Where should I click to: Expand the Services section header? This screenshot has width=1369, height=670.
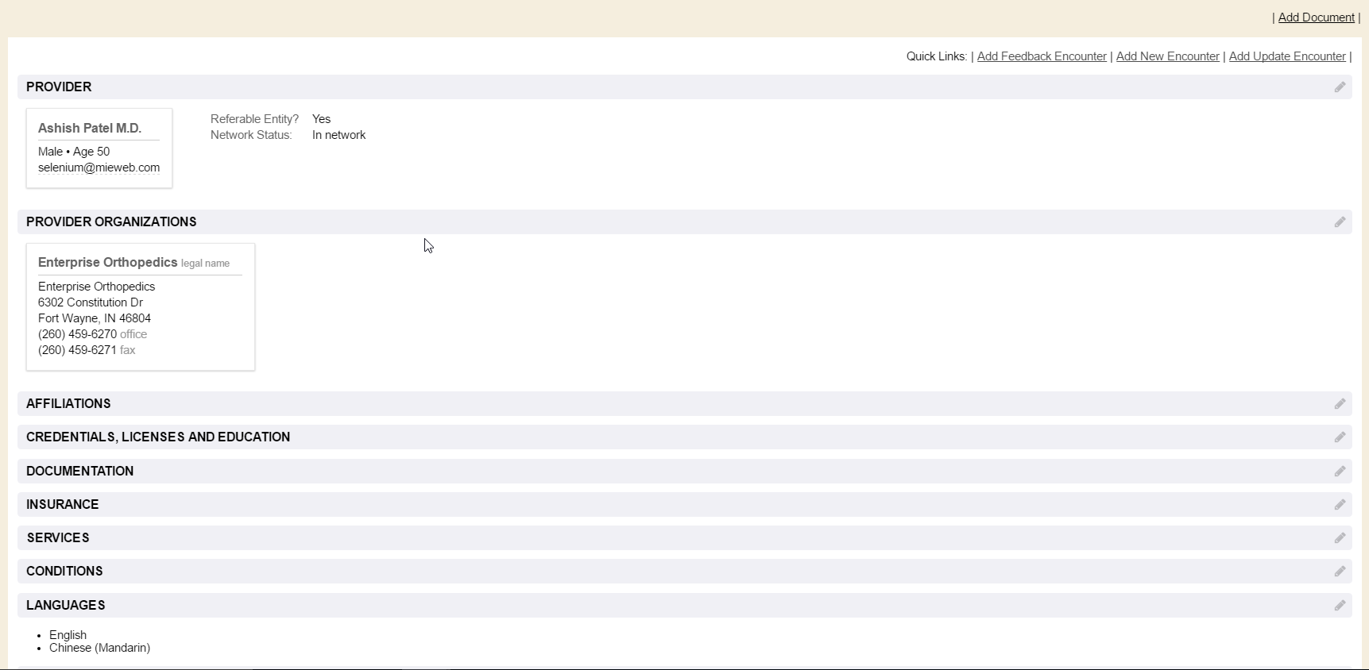(x=58, y=538)
